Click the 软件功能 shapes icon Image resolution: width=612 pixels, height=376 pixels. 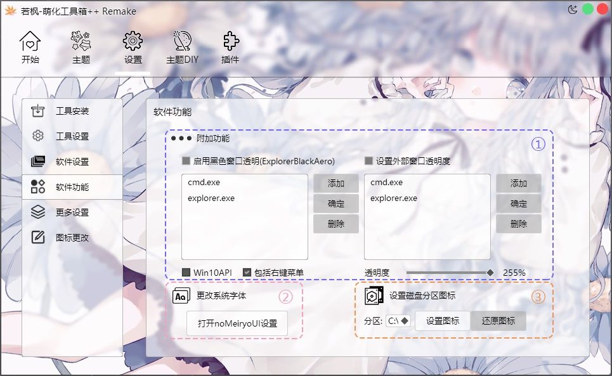coord(38,186)
